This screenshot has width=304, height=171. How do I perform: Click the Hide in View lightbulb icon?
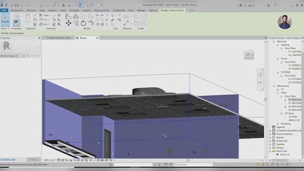pos(113,15)
